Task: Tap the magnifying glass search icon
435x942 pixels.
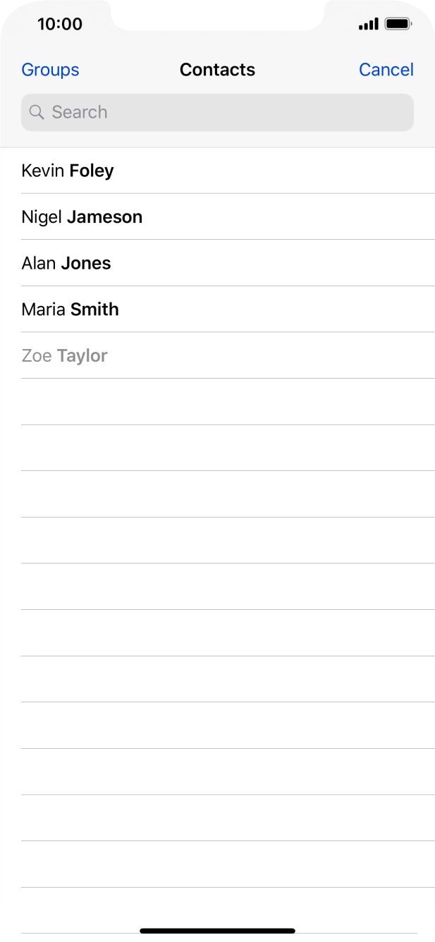Action: pyautogui.click(x=37, y=113)
